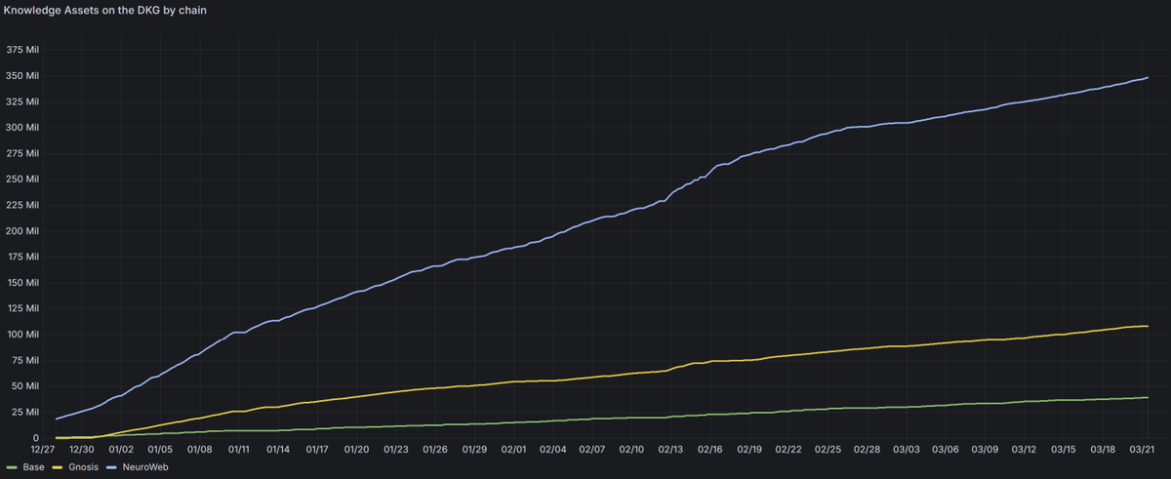Click the '12/30' date on x-axis

82,450
